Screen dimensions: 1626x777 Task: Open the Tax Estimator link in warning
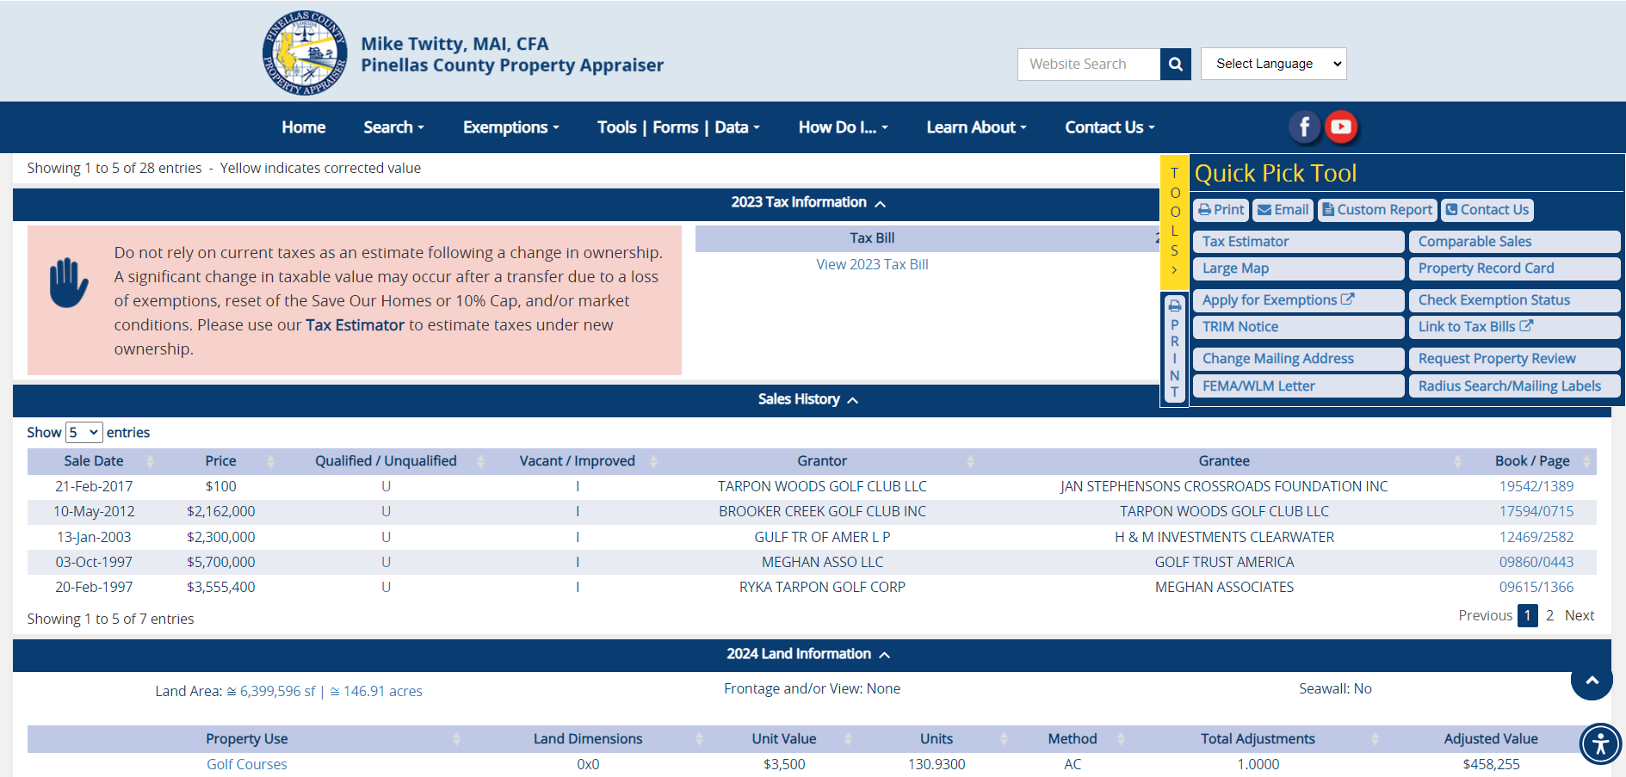point(355,325)
